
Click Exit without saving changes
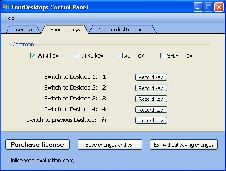tap(184, 145)
